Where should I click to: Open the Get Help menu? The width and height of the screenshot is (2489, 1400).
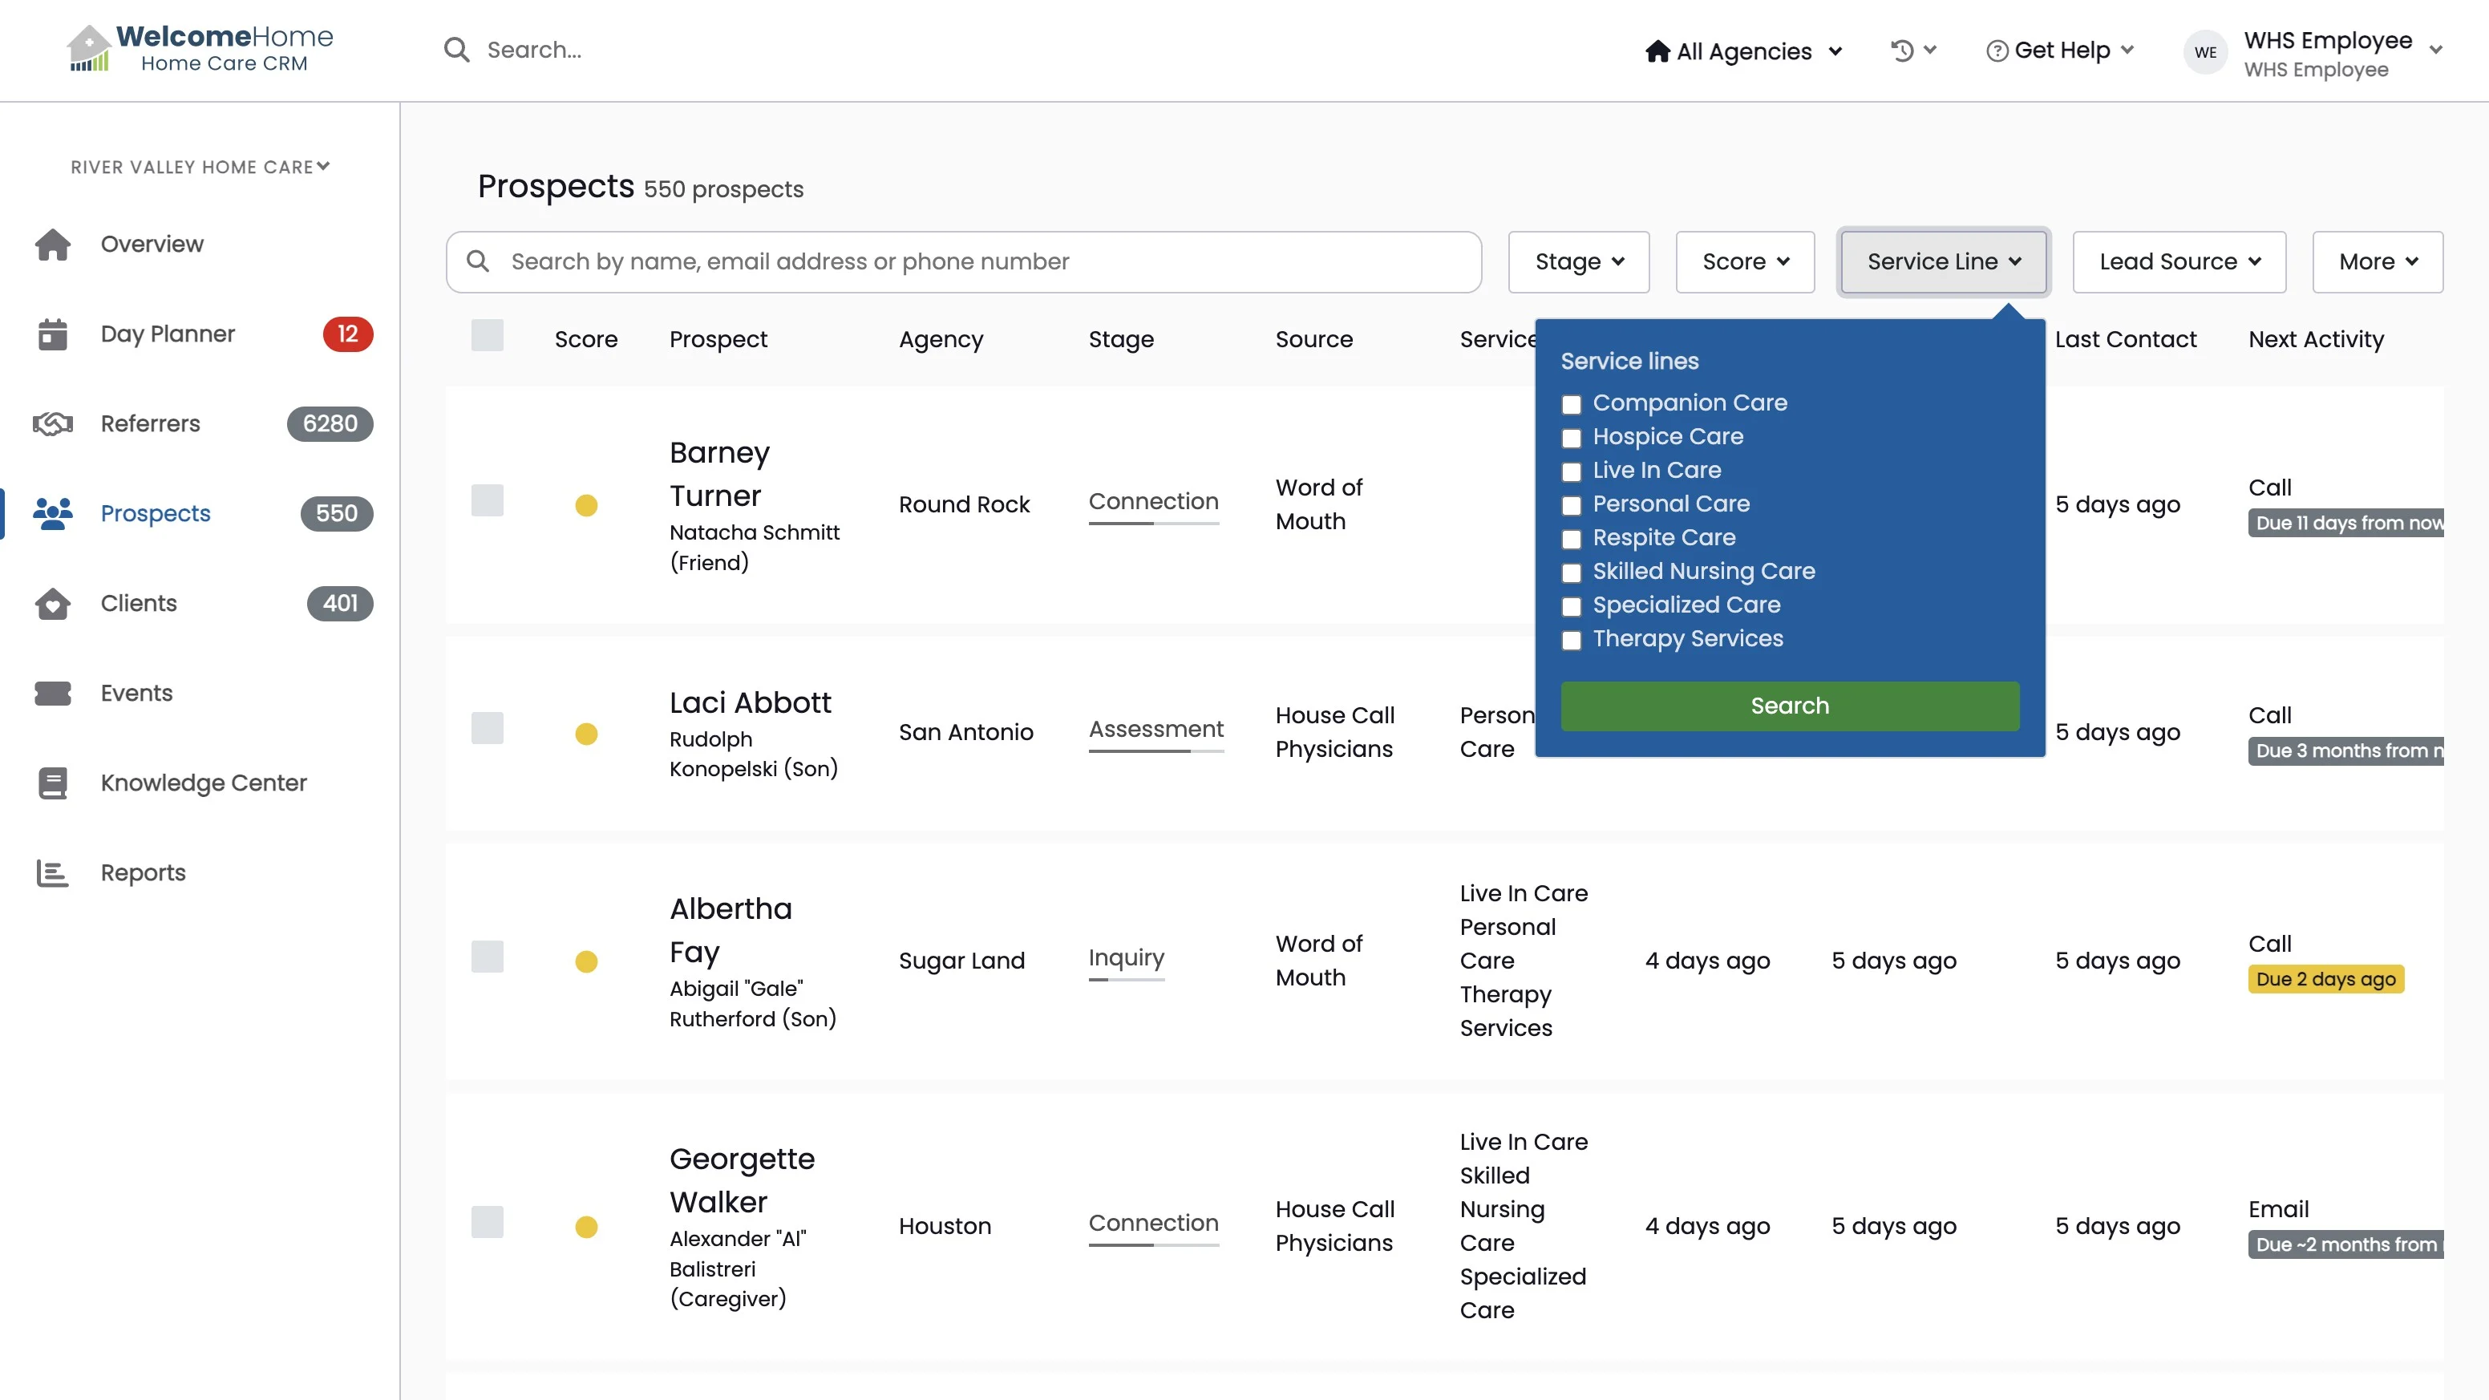coord(2060,51)
